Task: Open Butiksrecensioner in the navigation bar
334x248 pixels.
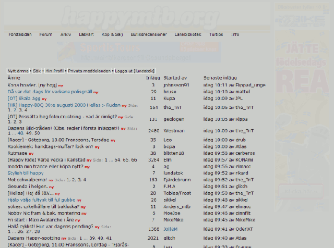Action: (x=149, y=34)
